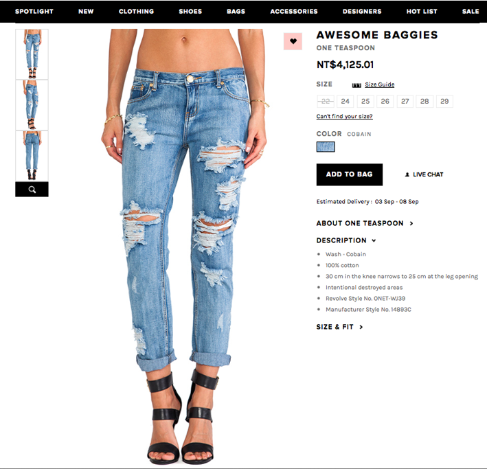This screenshot has width=487, height=469.
Task: View the first front-view jeans thumbnail
Action: [32, 54]
